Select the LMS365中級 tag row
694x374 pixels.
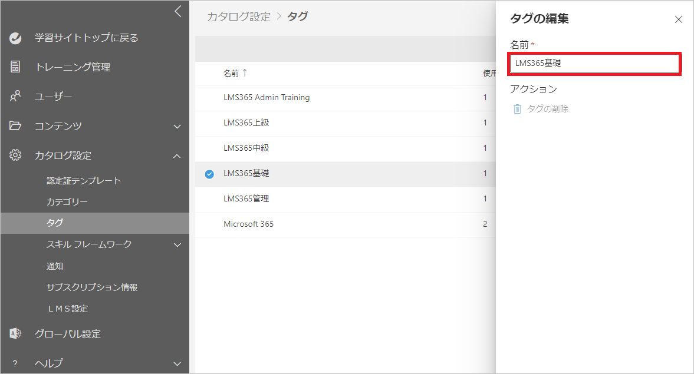[x=345, y=148]
